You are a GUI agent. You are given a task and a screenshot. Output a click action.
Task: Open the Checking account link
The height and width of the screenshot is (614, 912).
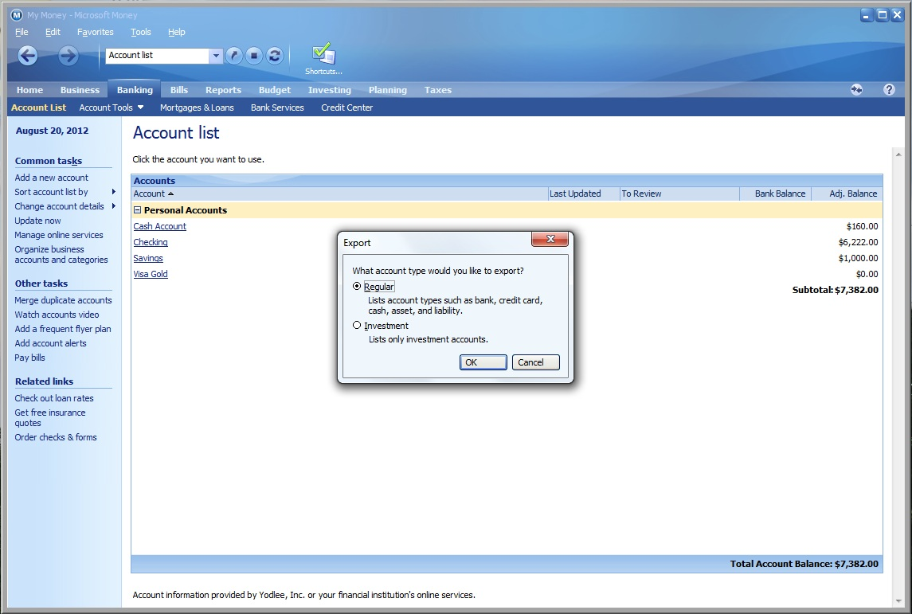click(x=151, y=241)
